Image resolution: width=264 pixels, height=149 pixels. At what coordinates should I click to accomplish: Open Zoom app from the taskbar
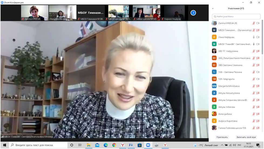[148, 145]
